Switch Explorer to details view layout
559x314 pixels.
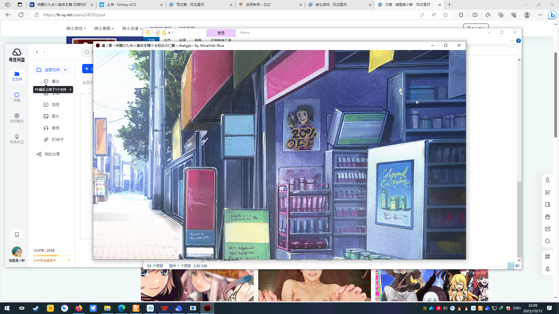(x=511, y=266)
